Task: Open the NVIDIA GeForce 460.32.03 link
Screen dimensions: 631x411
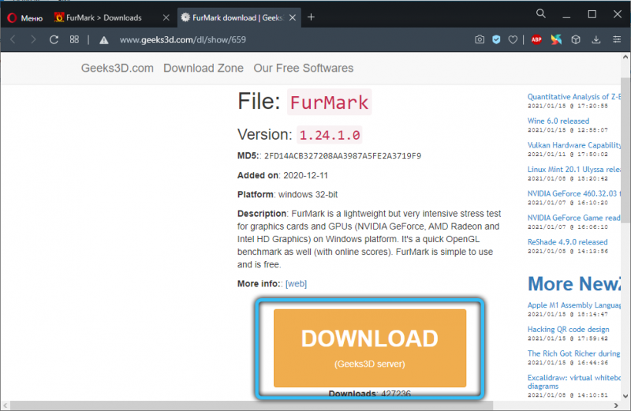Action: pyautogui.click(x=574, y=193)
